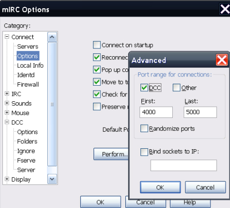Select Servers under Connect

click(x=28, y=46)
